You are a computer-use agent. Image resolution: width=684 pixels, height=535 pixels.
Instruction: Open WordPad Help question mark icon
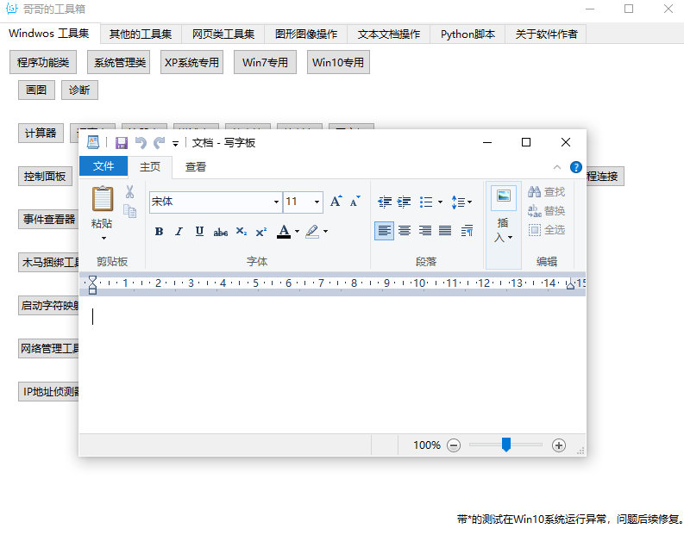tap(576, 167)
